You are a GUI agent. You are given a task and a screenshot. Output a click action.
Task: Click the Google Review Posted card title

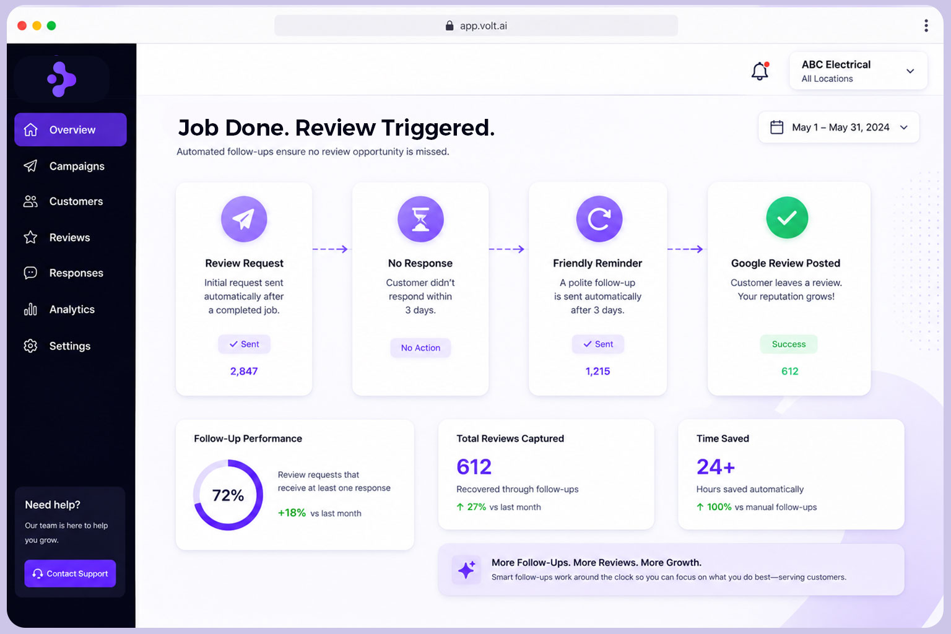point(786,263)
